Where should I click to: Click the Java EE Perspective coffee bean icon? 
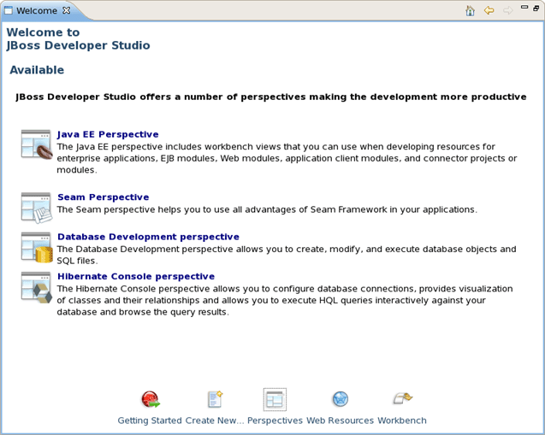coord(37,144)
